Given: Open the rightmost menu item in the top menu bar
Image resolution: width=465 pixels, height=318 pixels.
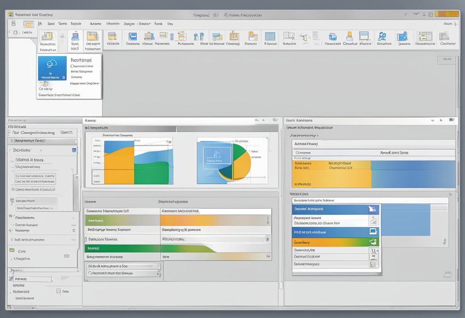Looking at the screenshot, I should 169,23.
